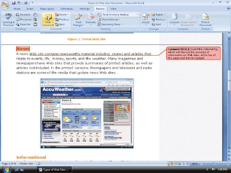Reject the current change
This screenshot has height=173, width=231.
point(157,14)
